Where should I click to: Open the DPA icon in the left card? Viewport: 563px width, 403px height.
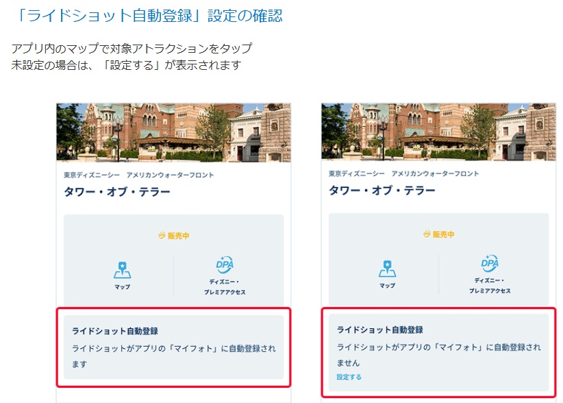pos(225,265)
